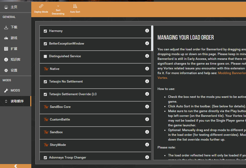Select the MODS page in sidebar

16,90
